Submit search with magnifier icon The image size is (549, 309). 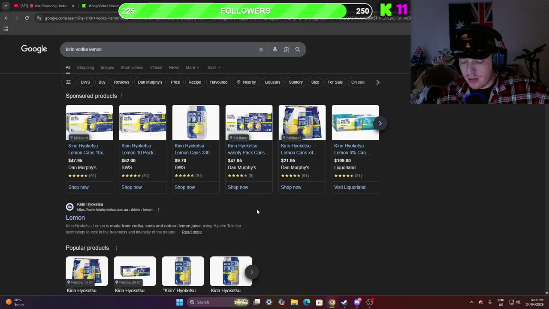pos(298,49)
